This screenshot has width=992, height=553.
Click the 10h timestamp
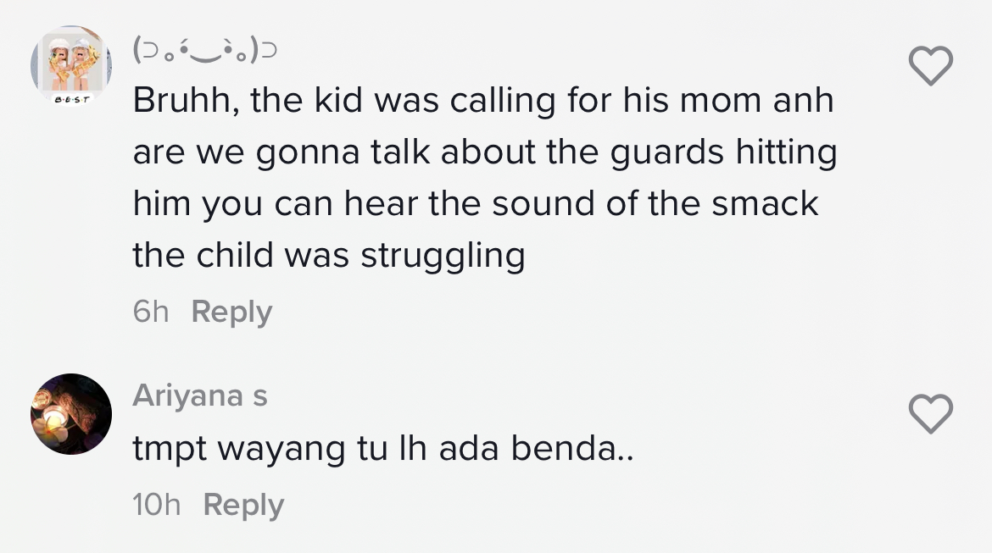(157, 505)
